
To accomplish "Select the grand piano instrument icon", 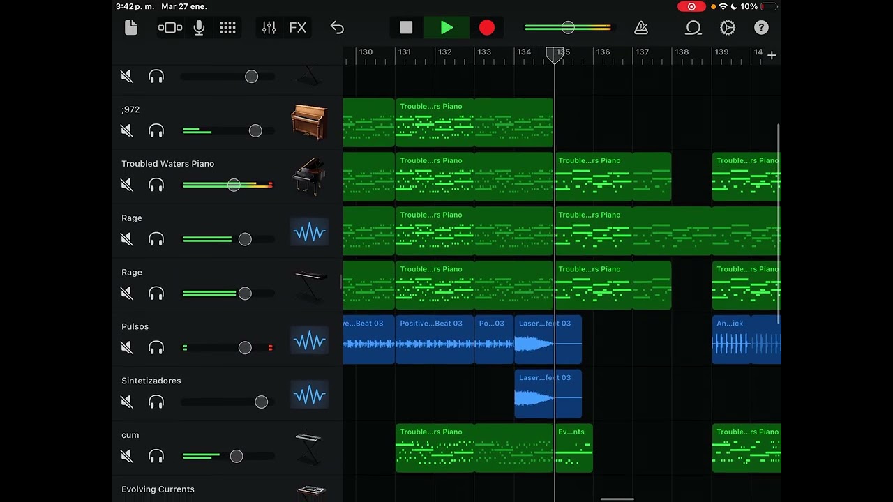I will (309, 177).
